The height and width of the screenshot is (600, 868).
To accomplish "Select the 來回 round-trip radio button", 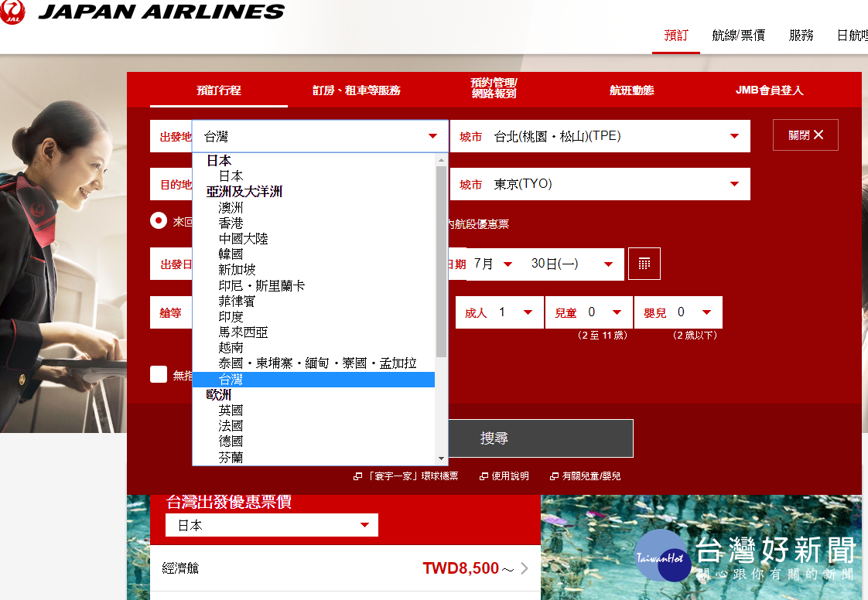I will tap(159, 221).
